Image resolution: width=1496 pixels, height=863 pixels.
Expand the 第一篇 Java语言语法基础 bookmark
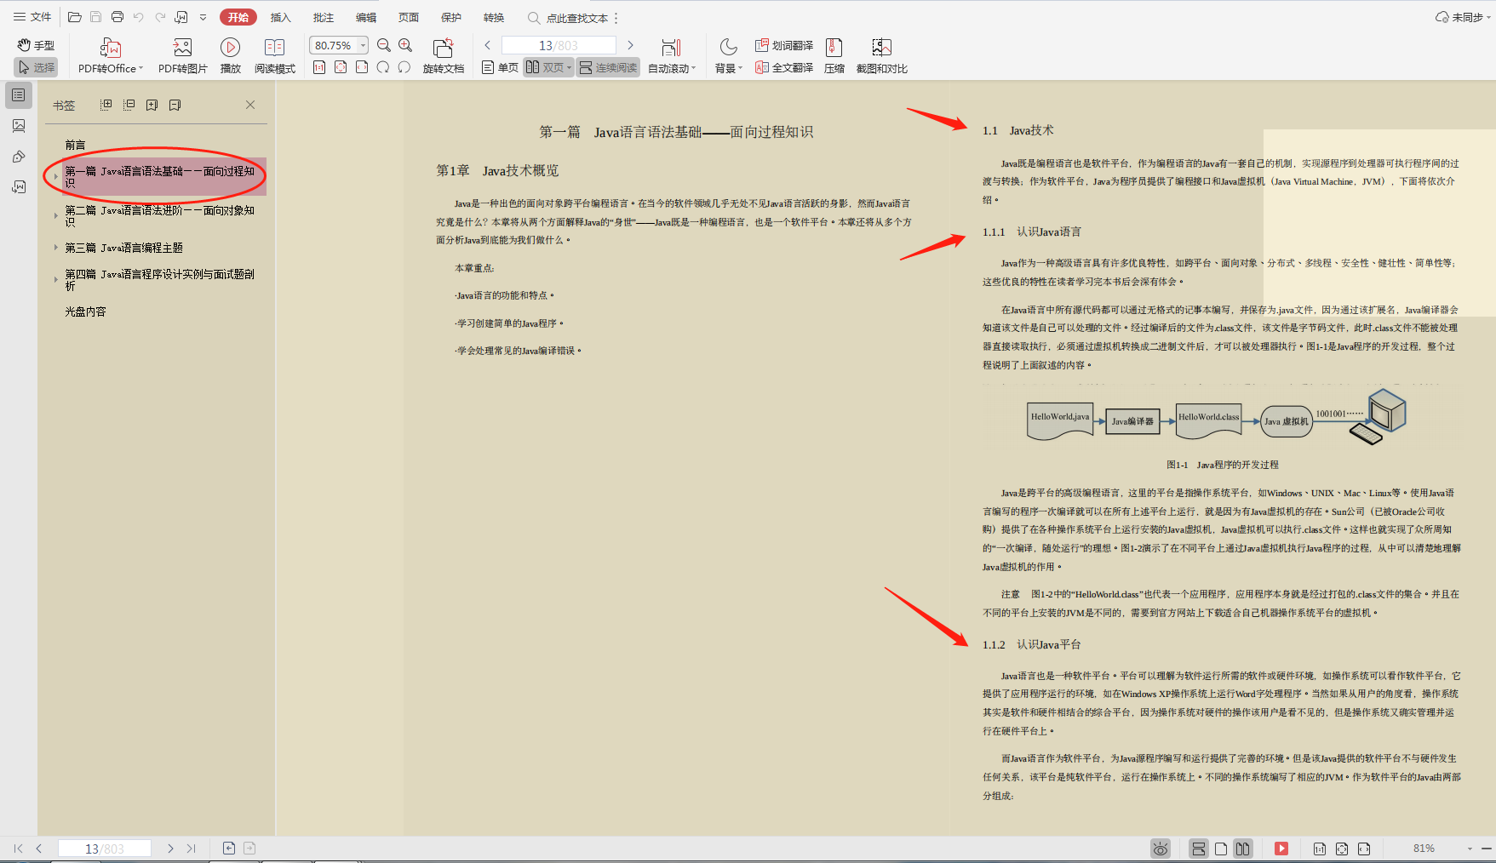click(x=56, y=176)
